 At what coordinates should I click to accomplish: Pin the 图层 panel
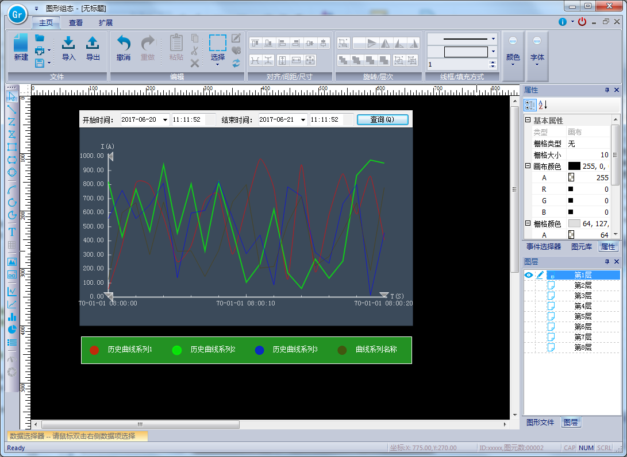tap(607, 262)
